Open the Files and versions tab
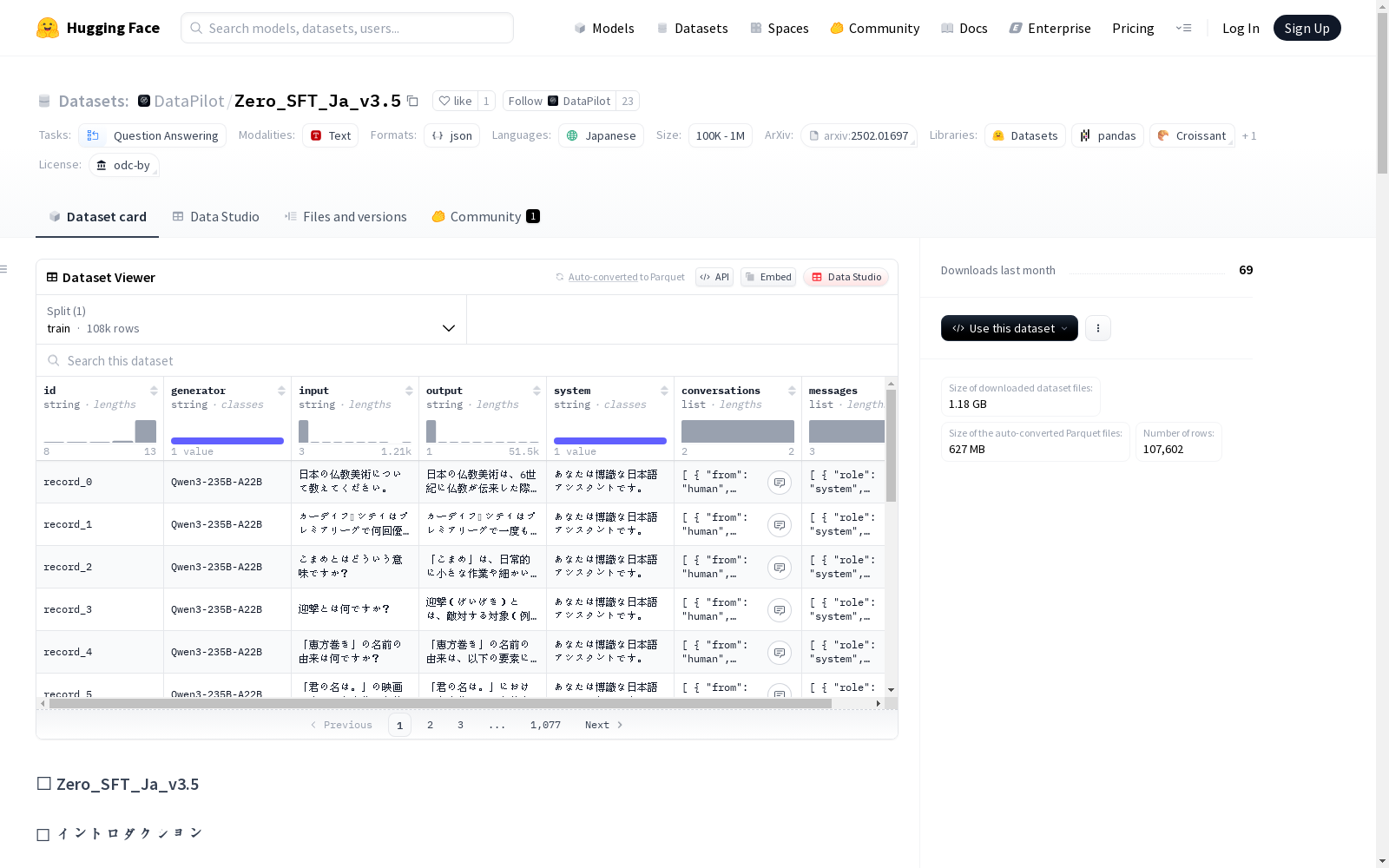This screenshot has height=868, width=1389. tap(346, 217)
